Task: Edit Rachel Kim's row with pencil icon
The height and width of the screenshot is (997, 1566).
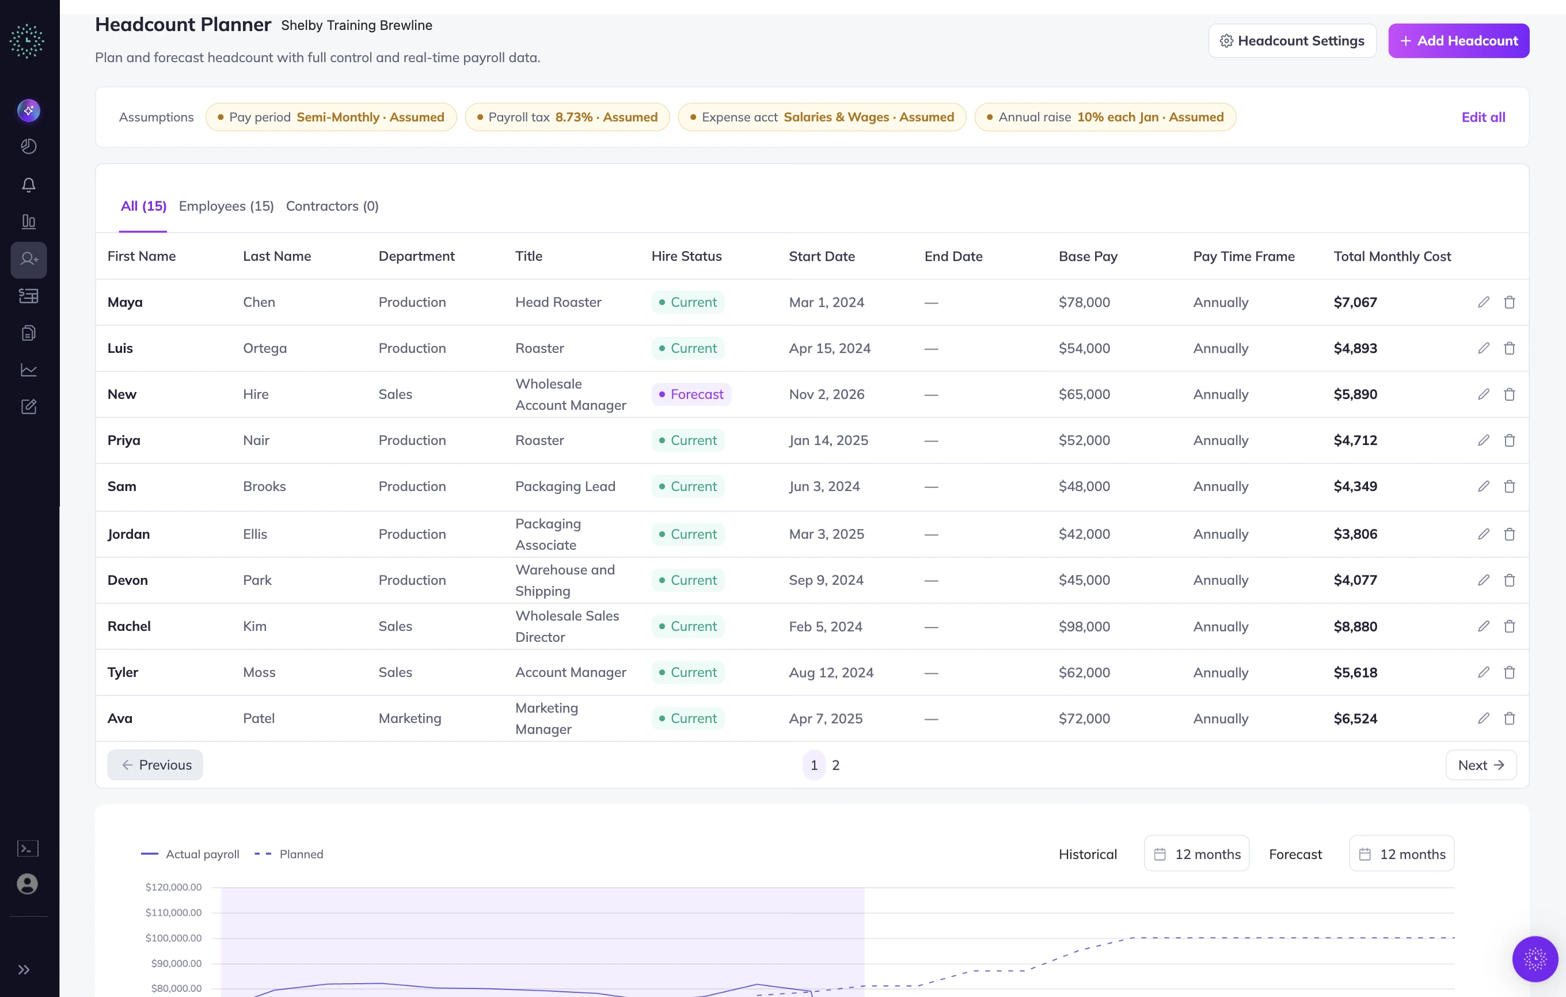Action: pos(1484,626)
